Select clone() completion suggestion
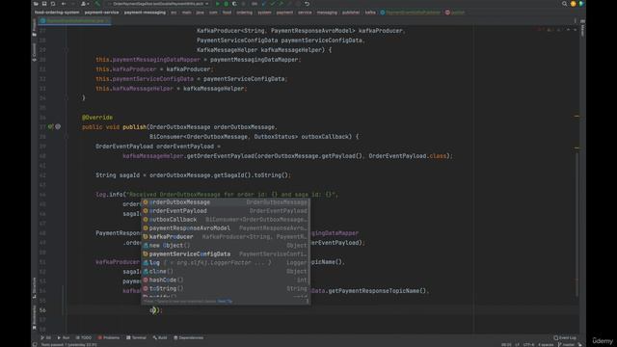 point(226,272)
